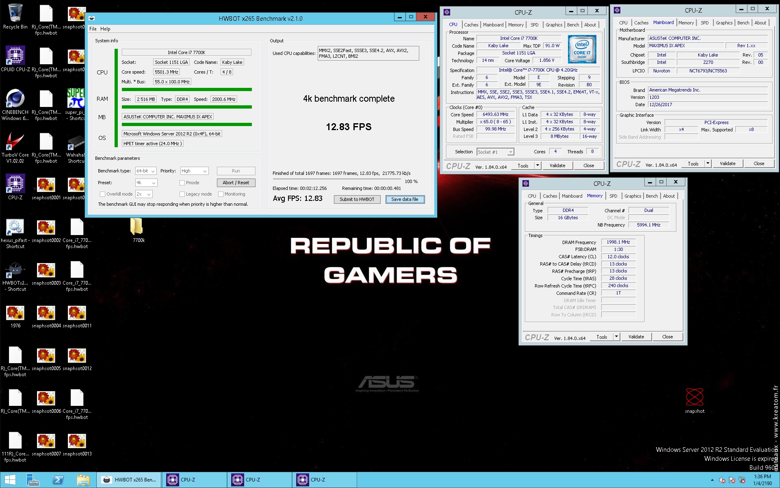The width and height of the screenshot is (780, 488).
Task: Open the Help menu in HWBOT
Action: [105, 29]
